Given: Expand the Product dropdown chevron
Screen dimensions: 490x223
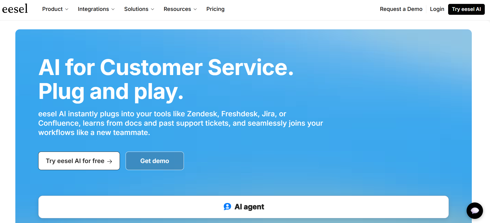Looking at the screenshot, I should [x=67, y=9].
